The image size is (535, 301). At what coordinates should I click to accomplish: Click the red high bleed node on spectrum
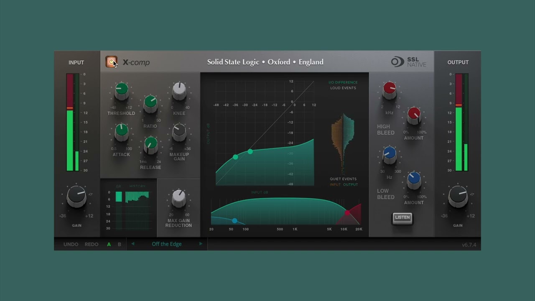pyautogui.click(x=347, y=213)
